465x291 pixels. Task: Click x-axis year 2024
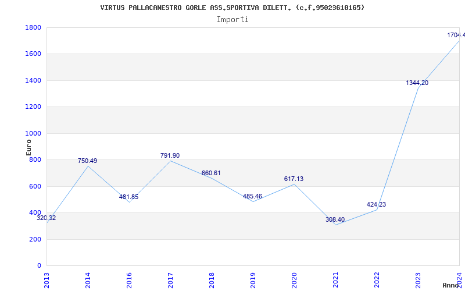pos(459,280)
